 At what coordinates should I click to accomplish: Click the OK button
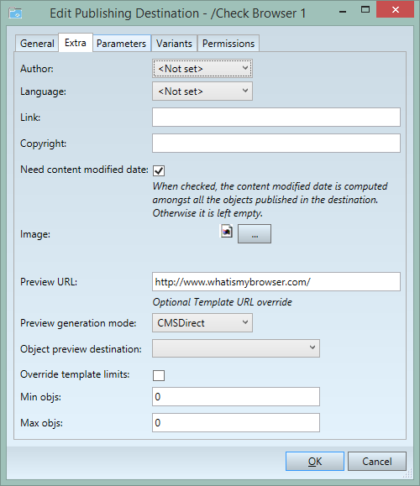315,461
